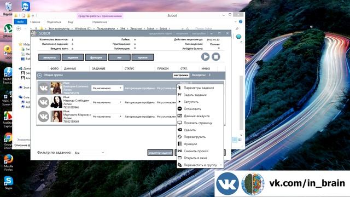The image size is (350, 197).
Task: Click Explorer's blue help icon
Action: [241, 22]
